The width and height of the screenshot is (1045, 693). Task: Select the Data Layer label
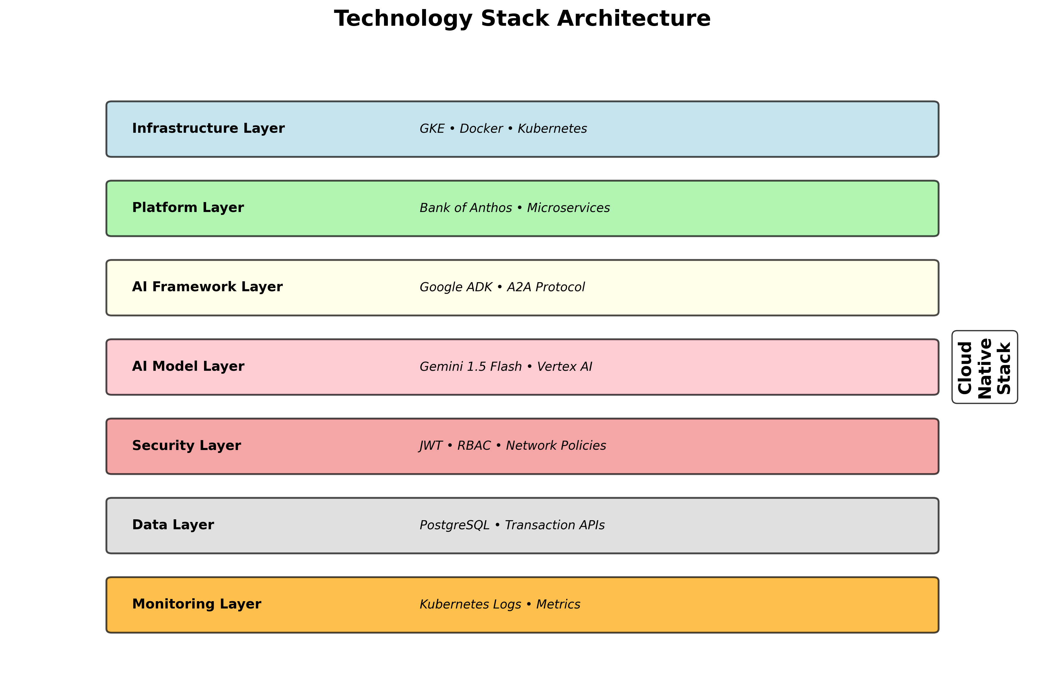click(x=173, y=525)
